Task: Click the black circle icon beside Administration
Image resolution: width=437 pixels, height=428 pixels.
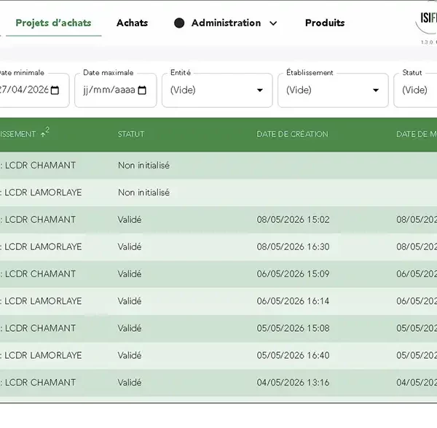Action: pos(179,23)
